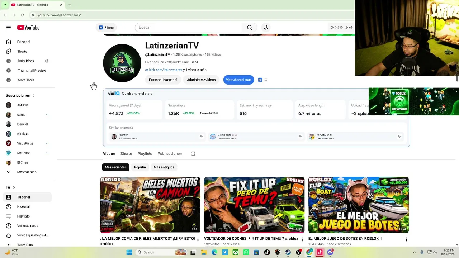The width and height of the screenshot is (459, 258).
Task: Click the Windows taskbar Search box
Action: click(161, 252)
